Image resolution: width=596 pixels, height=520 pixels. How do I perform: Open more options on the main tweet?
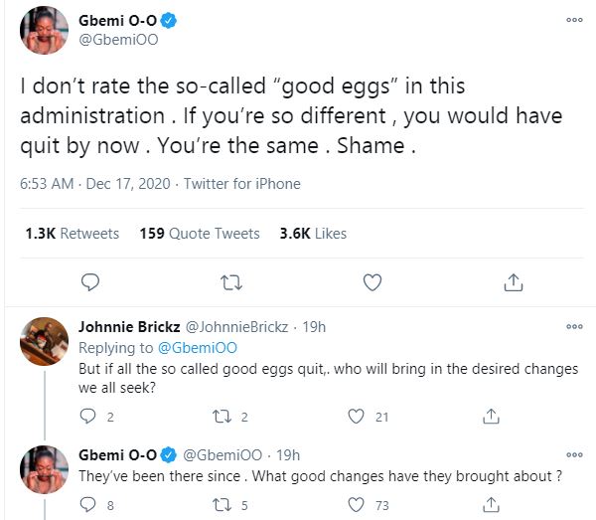[x=574, y=20]
